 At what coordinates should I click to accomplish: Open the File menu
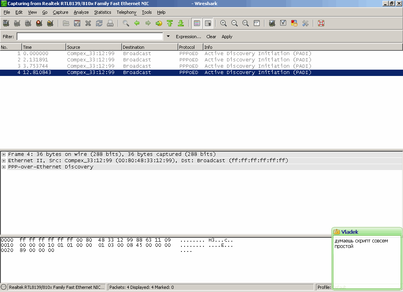(7, 12)
